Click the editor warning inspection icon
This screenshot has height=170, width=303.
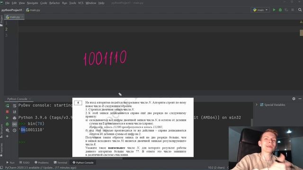point(301,22)
